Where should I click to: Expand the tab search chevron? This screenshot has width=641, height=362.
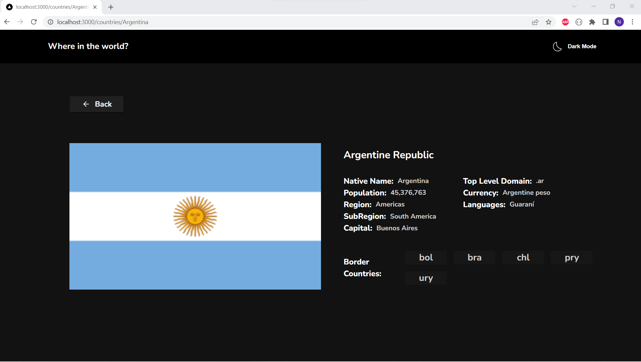click(574, 6)
